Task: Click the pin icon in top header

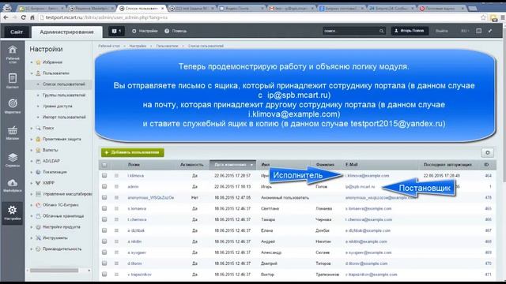Action: (490, 31)
